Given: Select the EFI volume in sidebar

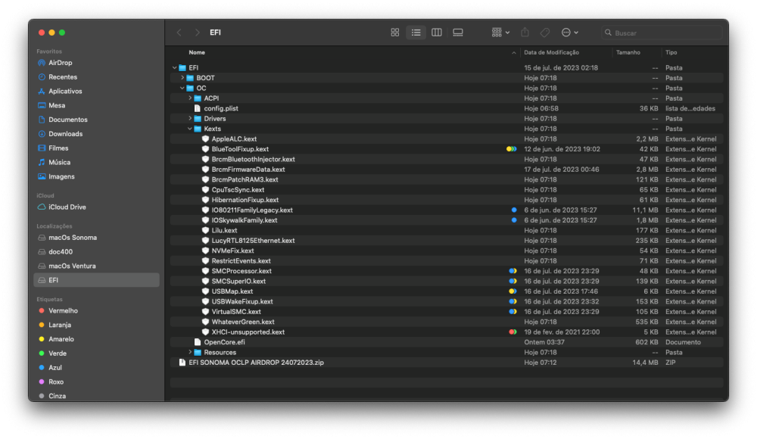Looking at the screenshot, I should 97,280.
